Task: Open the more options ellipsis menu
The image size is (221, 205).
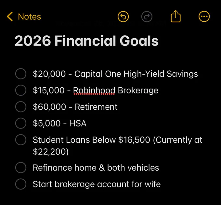Action: click(204, 17)
